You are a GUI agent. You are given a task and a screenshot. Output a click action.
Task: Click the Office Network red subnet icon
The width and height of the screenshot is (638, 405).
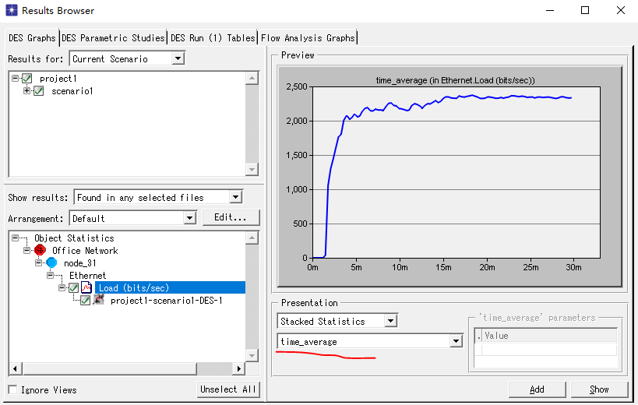point(40,250)
